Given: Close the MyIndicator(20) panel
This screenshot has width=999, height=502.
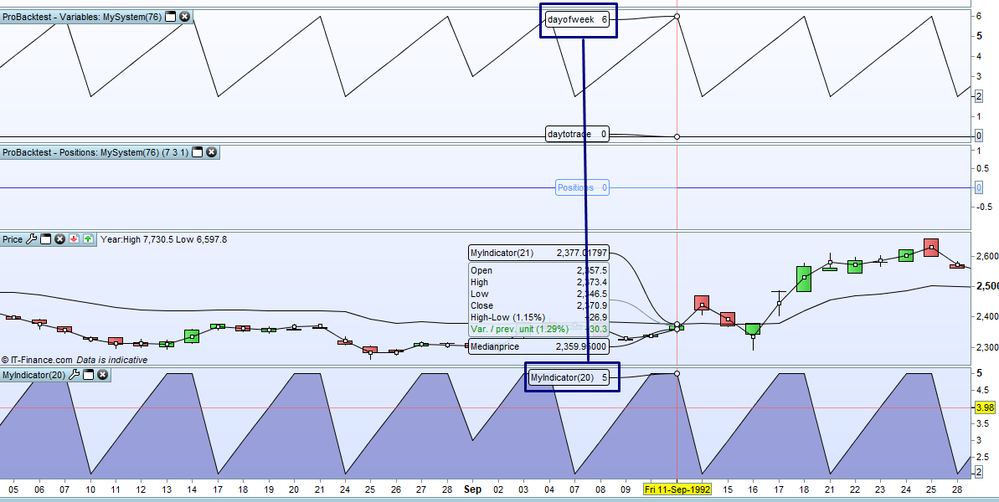Looking at the screenshot, I should pyautogui.click(x=102, y=375).
